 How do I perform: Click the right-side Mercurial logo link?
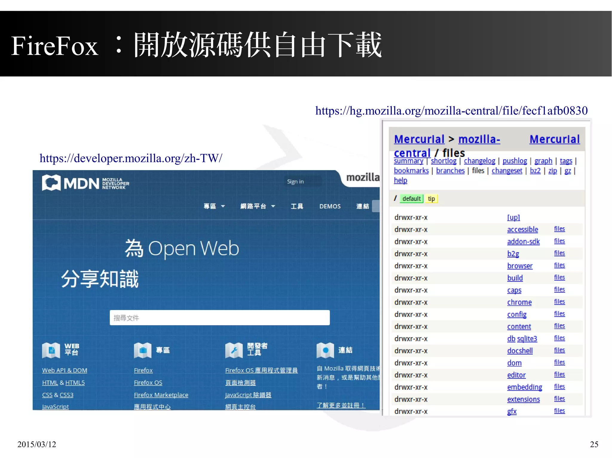555,139
